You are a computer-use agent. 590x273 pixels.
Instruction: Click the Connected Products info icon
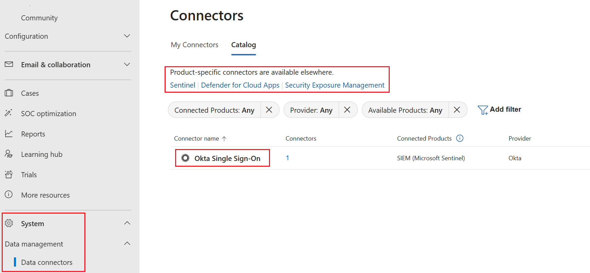coord(460,138)
